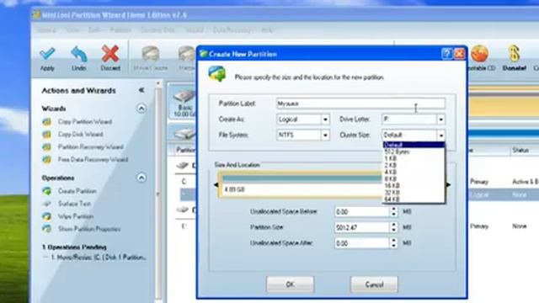The width and height of the screenshot is (539, 303).
Task: Click the Cancel button
Action: pyautogui.click(x=374, y=284)
